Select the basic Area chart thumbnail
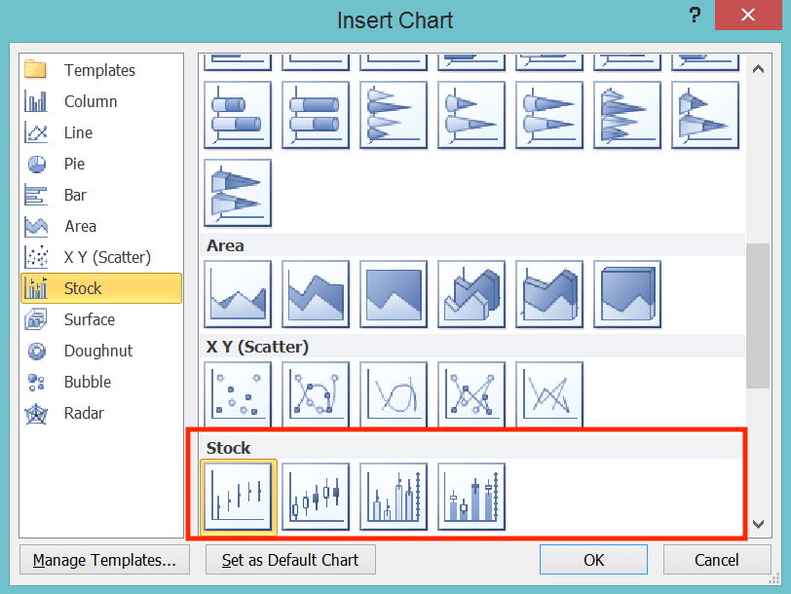 pos(238,294)
